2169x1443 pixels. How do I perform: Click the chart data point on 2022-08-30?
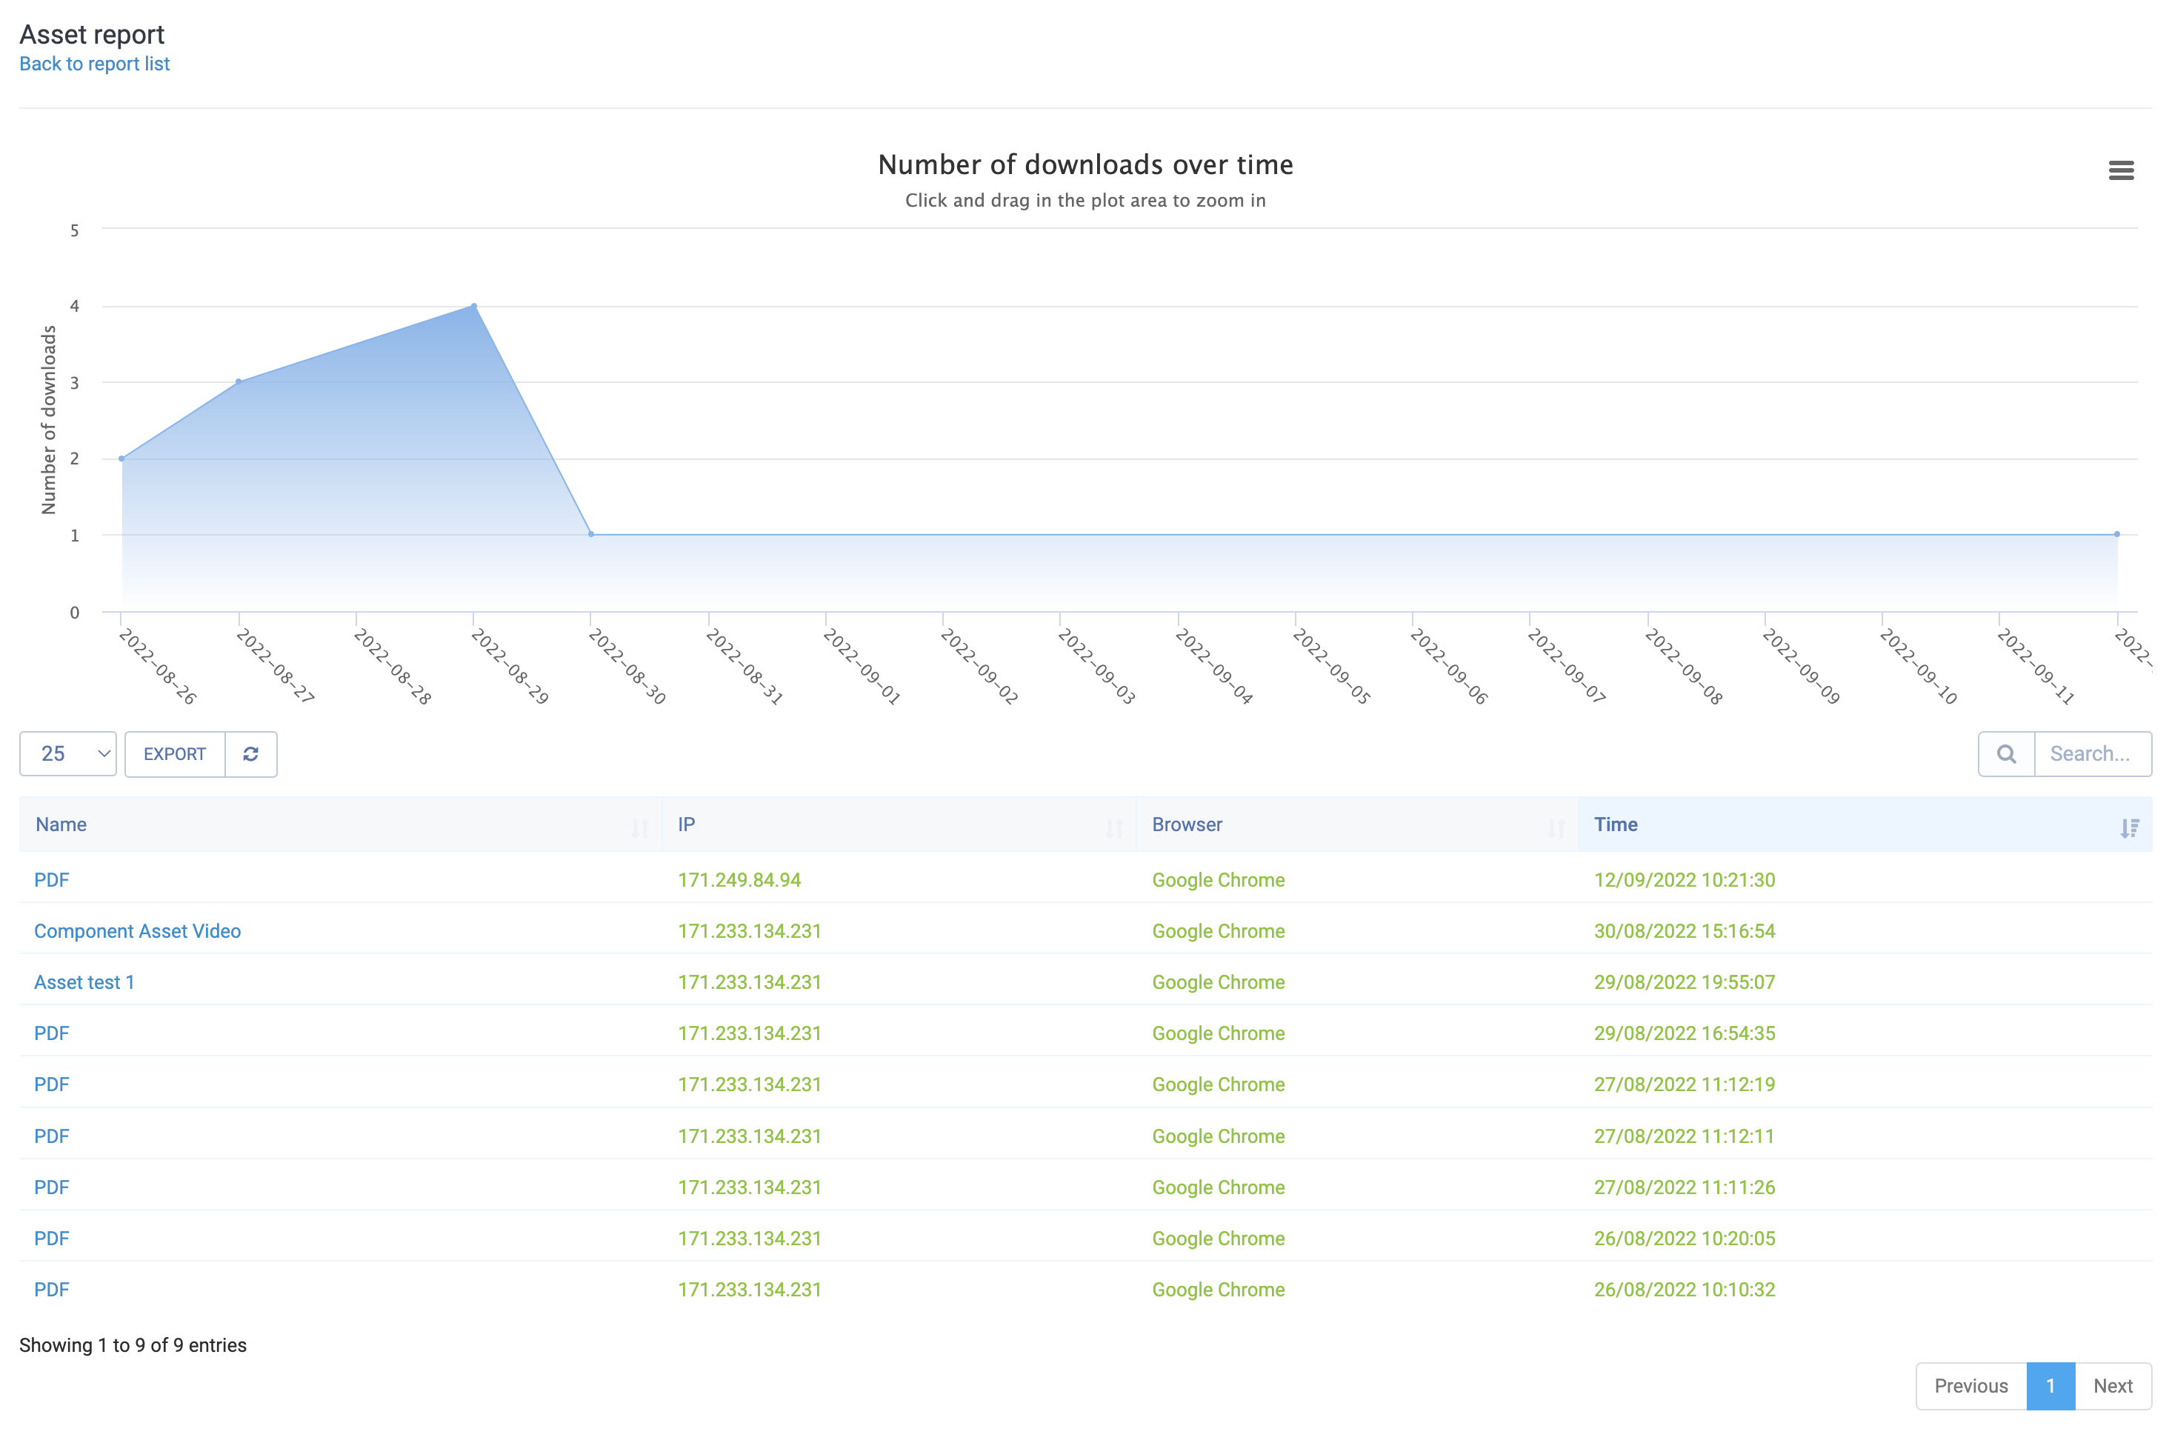pos(591,534)
